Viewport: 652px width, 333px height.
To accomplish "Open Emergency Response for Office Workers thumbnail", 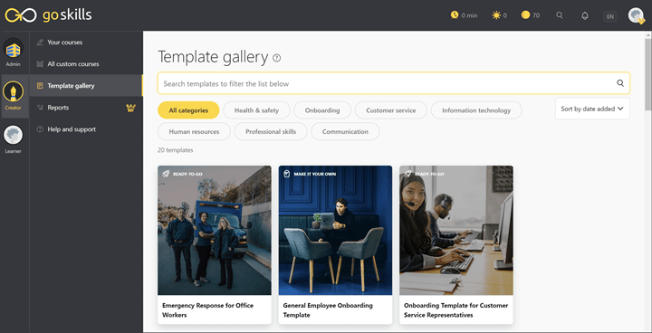I will click(214, 231).
